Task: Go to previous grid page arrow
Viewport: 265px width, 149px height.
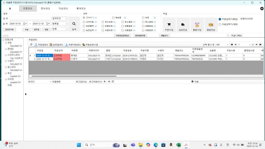Action: click(x=236, y=45)
